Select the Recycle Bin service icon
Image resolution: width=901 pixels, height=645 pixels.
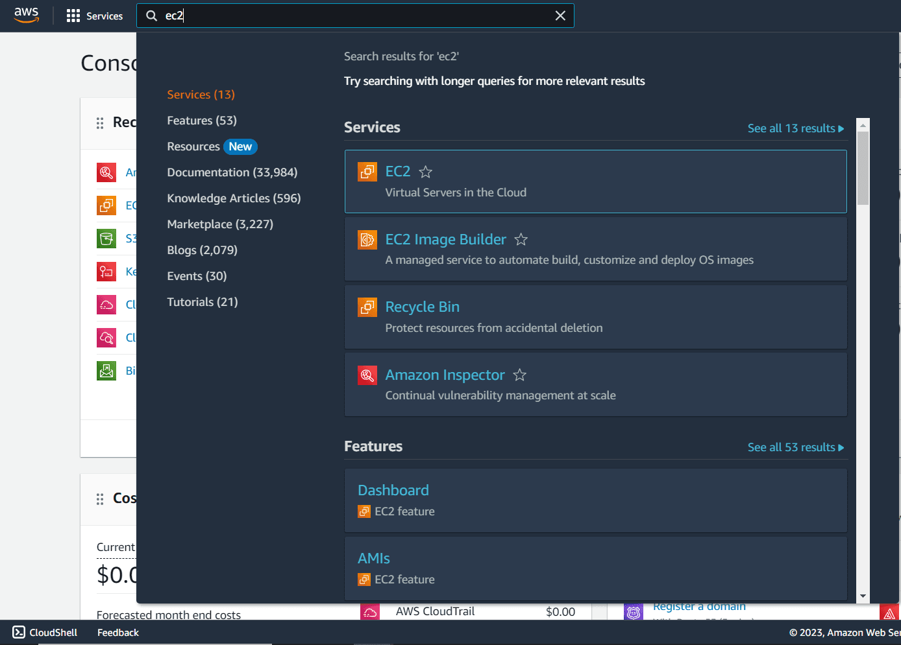click(x=367, y=307)
